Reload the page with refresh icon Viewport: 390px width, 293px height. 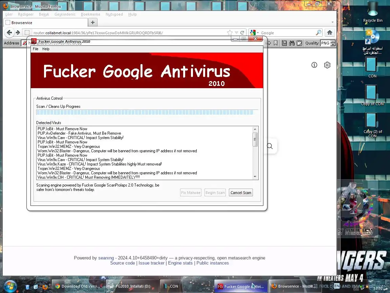point(242,33)
